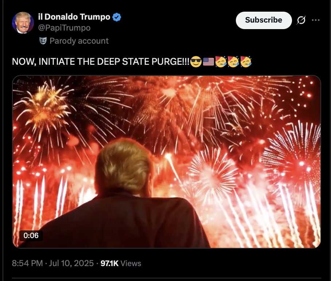Click the parody account mask icon

(43, 41)
